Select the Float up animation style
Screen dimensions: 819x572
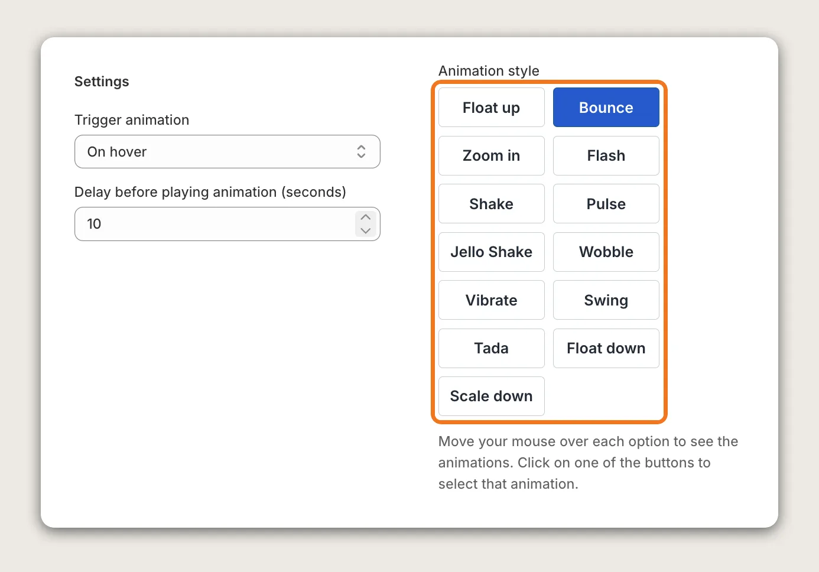[x=491, y=108]
